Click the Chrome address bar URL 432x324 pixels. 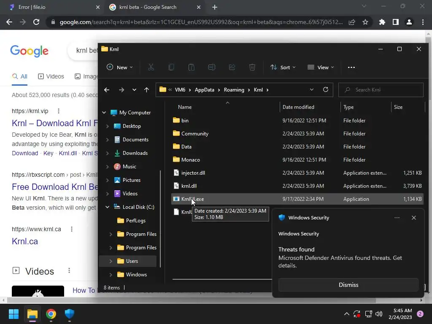pyautogui.click(x=201, y=22)
